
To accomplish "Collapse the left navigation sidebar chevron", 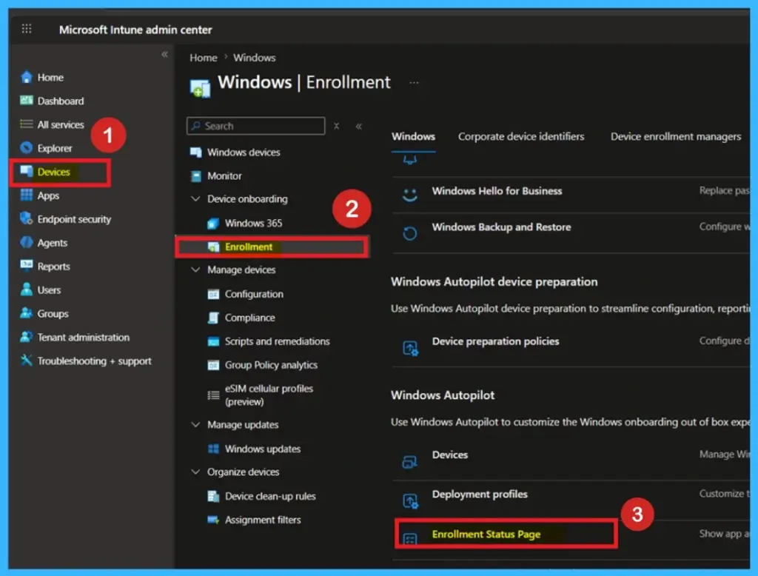I will [164, 54].
